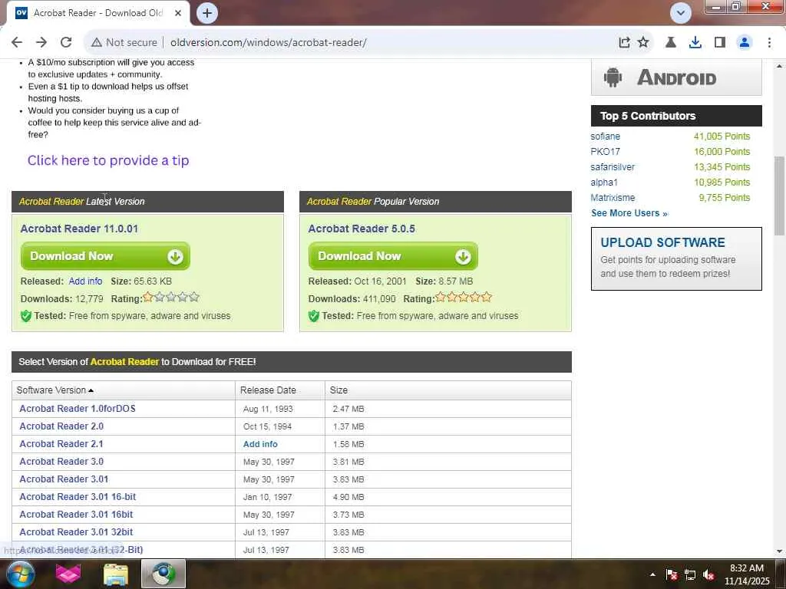The height and width of the screenshot is (589, 786).
Task: Open contributor safarisilver profile
Action: point(613,166)
